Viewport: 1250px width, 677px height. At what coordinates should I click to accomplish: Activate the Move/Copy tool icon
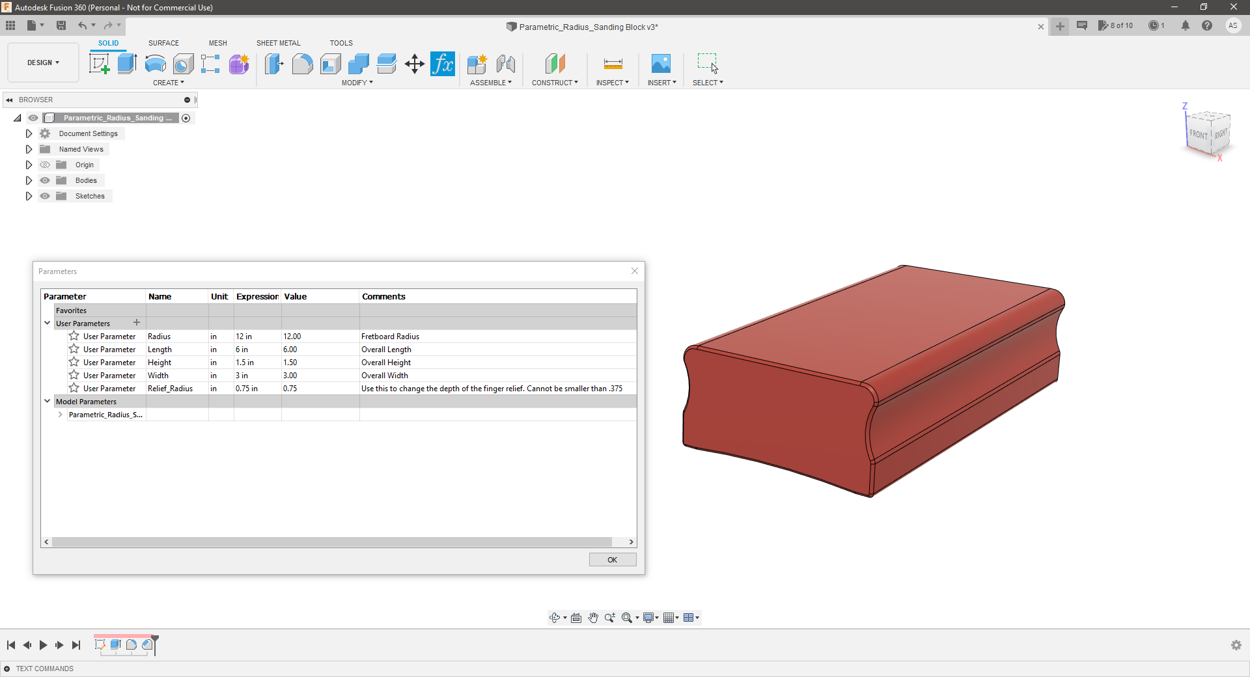click(414, 64)
